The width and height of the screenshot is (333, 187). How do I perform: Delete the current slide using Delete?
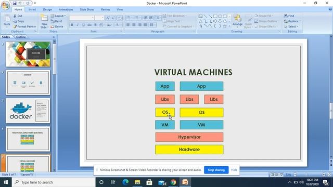pos(57,26)
